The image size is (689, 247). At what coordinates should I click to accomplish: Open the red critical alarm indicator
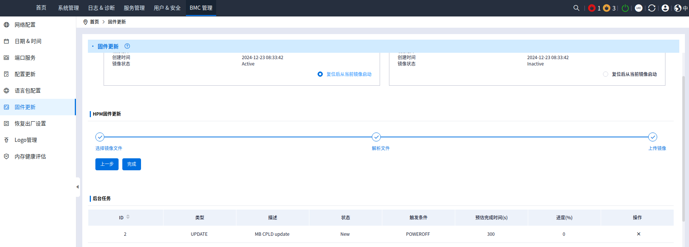[x=592, y=8]
